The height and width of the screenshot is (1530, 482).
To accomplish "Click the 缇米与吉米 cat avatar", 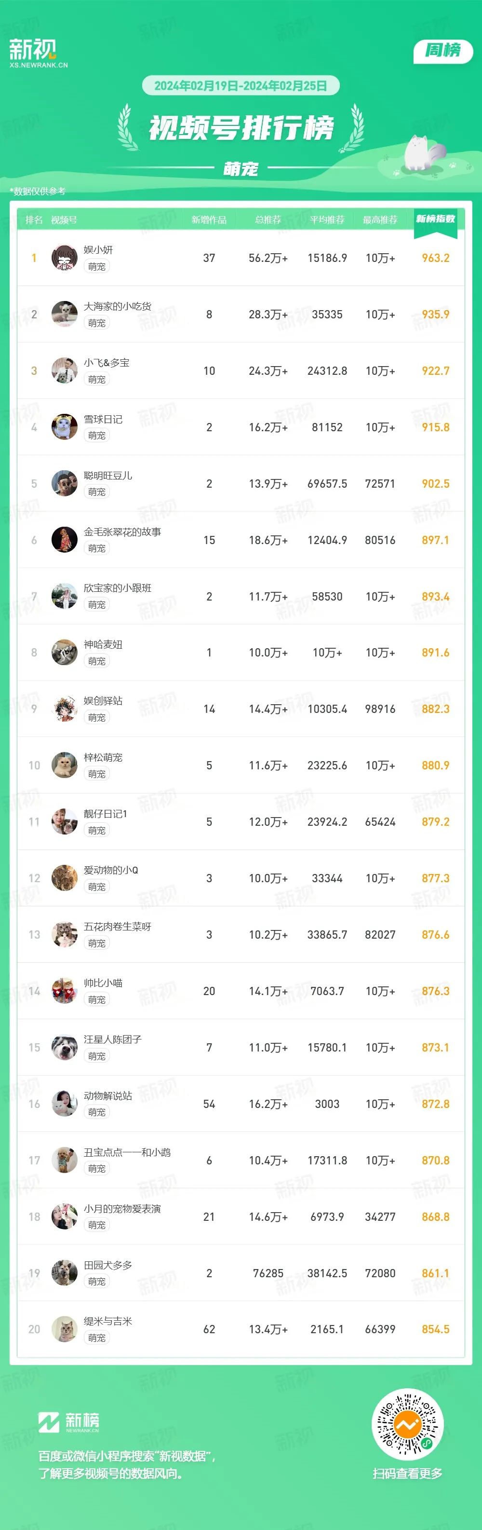I will point(65,1330).
